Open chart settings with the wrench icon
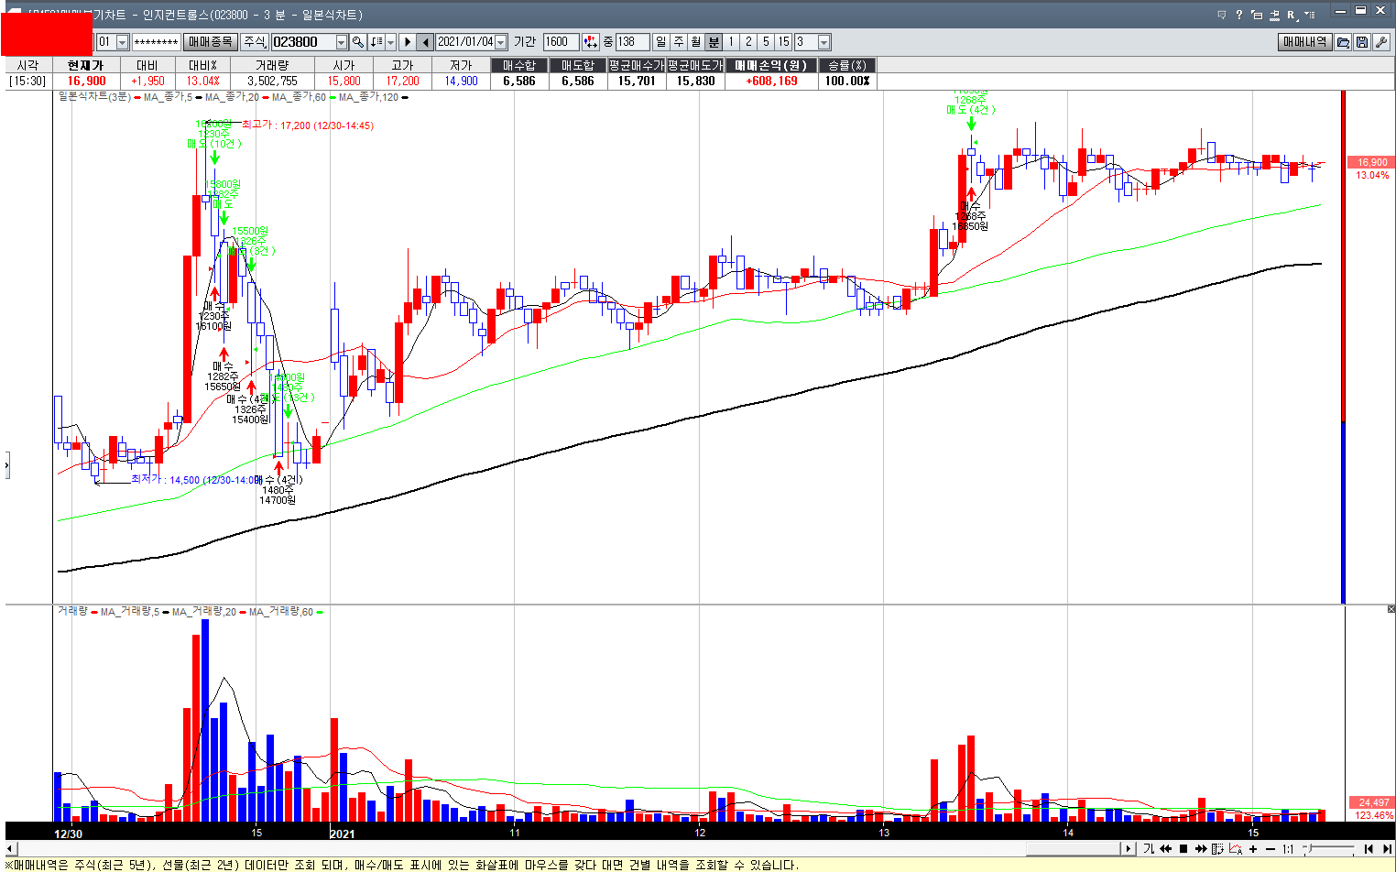This screenshot has height=872, width=1396. tap(1381, 42)
